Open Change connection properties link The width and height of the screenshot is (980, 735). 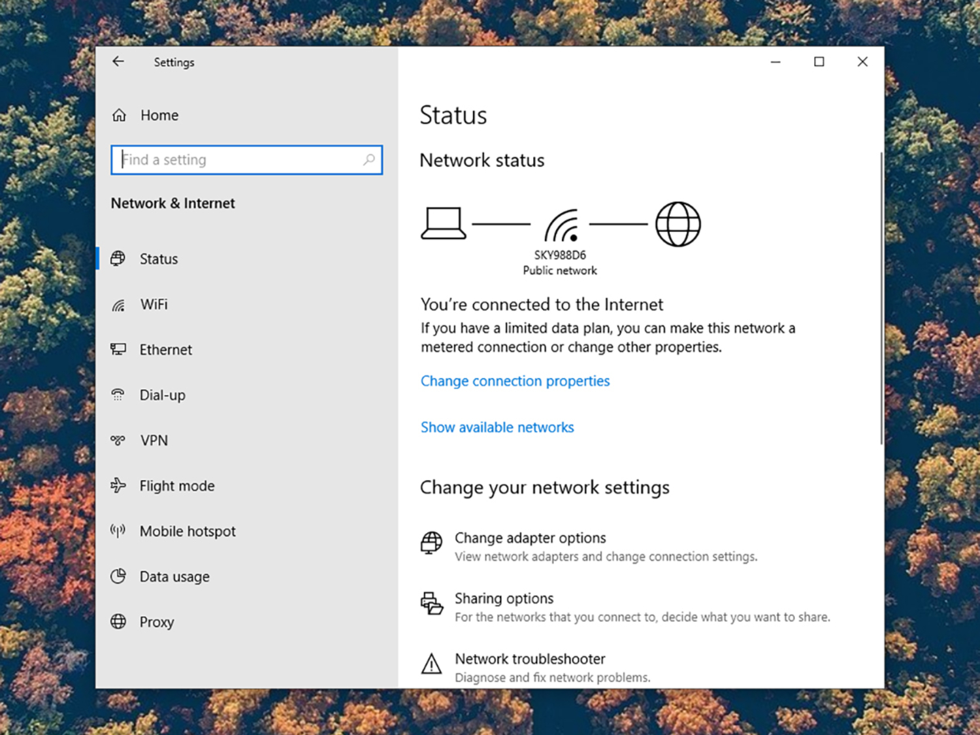click(x=515, y=381)
